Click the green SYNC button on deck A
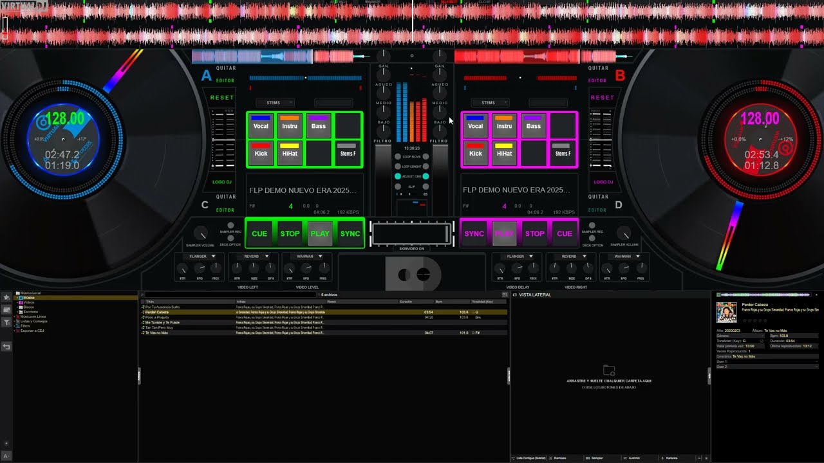Viewport: 824px width, 463px height. click(x=350, y=233)
